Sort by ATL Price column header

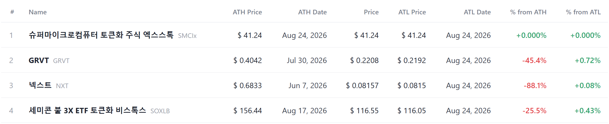[x=412, y=12]
